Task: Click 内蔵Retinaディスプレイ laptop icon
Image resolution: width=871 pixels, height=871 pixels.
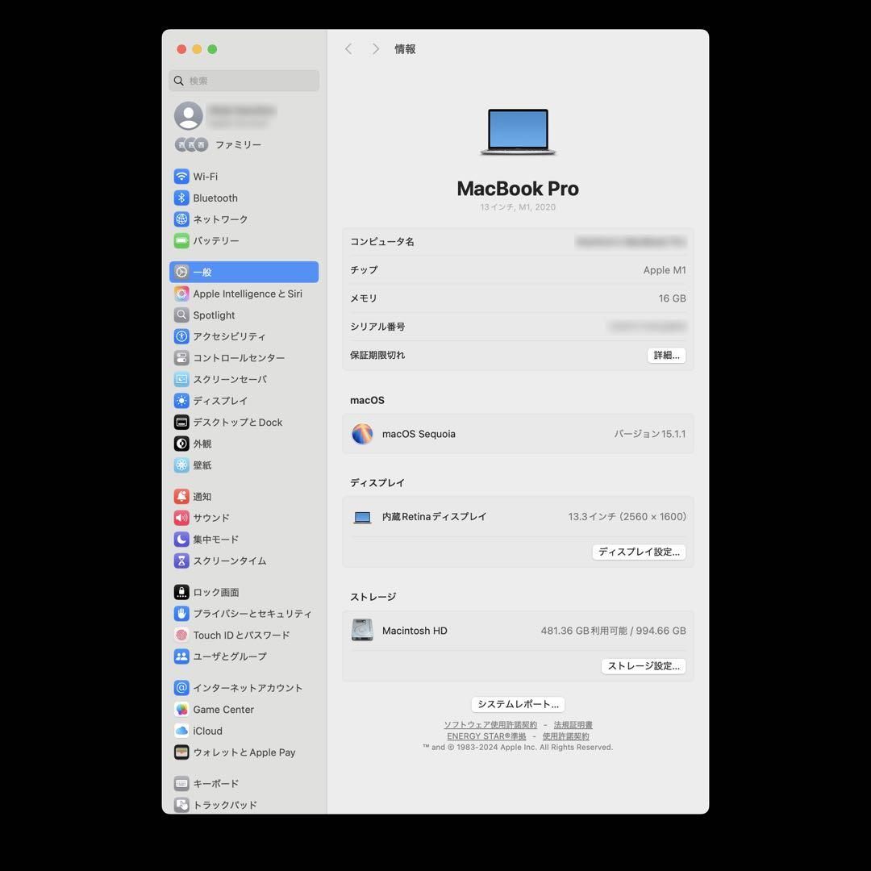Action: coord(362,517)
